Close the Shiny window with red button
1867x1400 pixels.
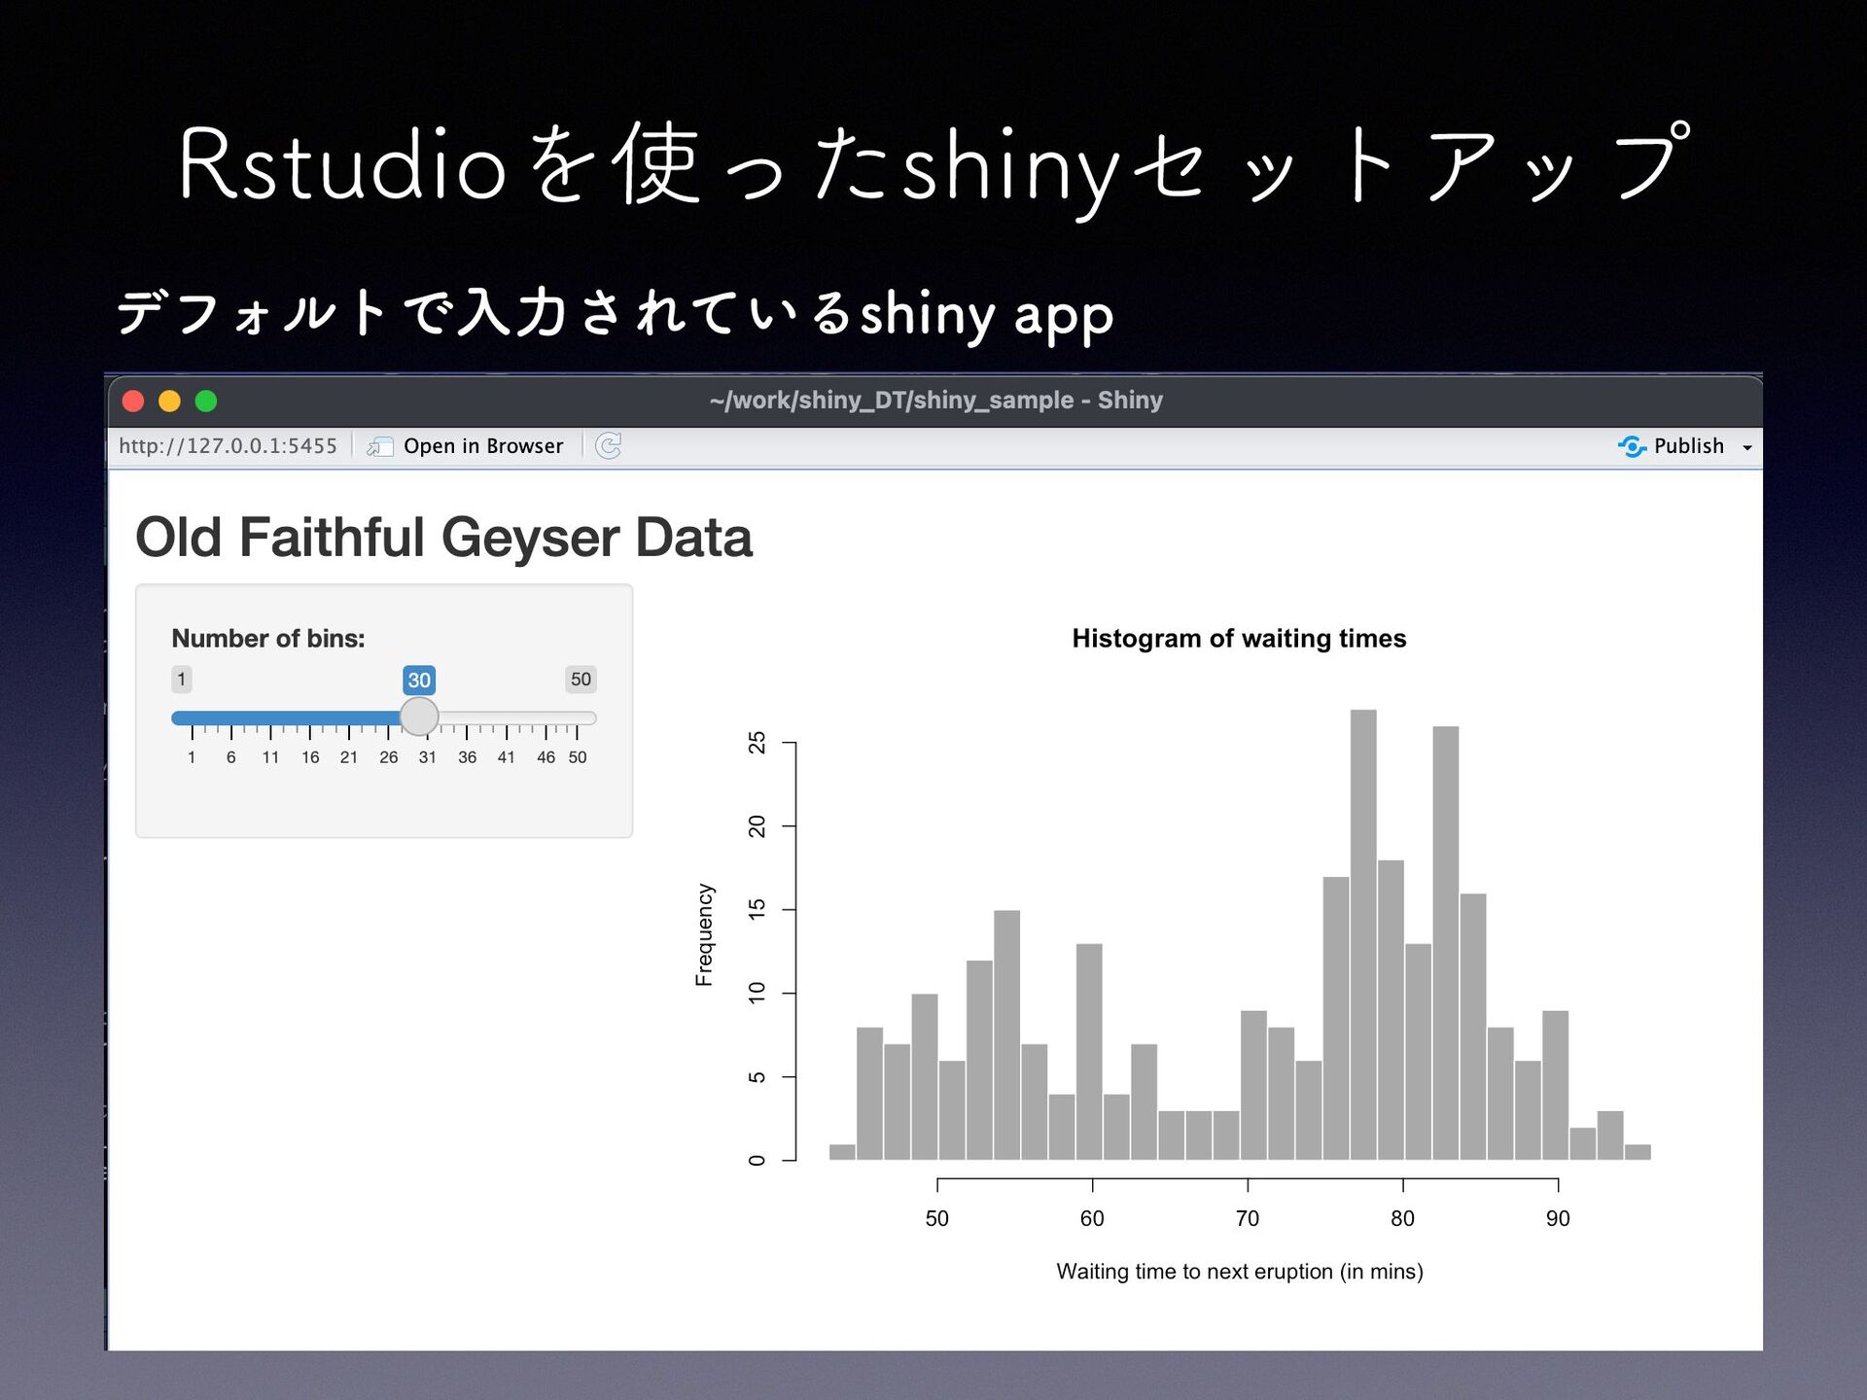pos(133,402)
